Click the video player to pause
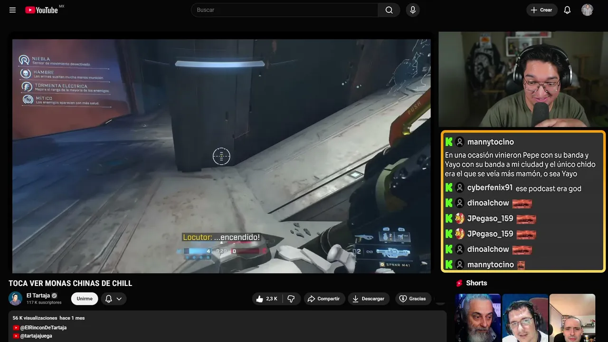 point(221,156)
